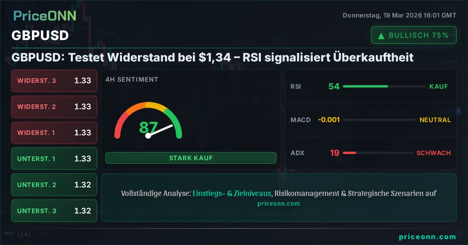Select the WIDERST. 1 resistance level
Image resolution: width=468 pixels, height=245 pixels.
tap(54, 133)
